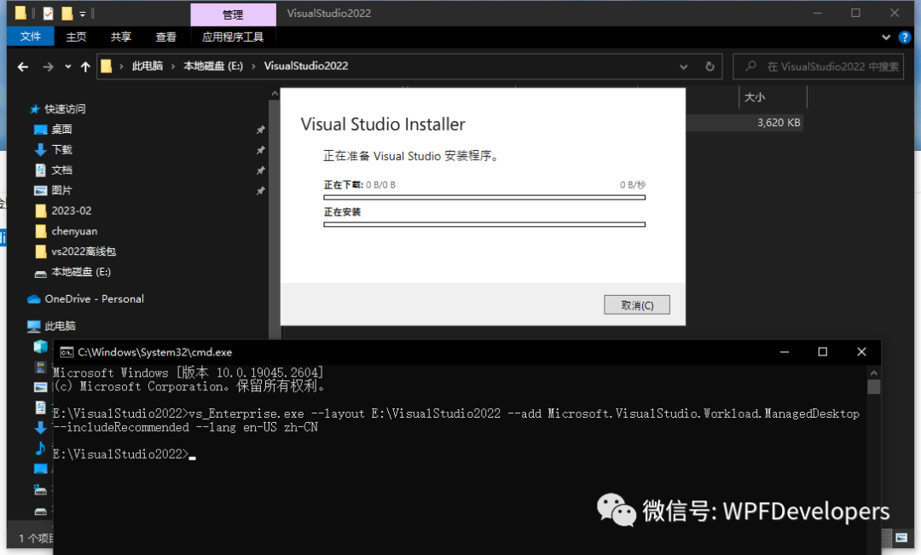The height and width of the screenshot is (555, 921).
Task: Open Explorer help question-mark icon
Action: (x=905, y=37)
